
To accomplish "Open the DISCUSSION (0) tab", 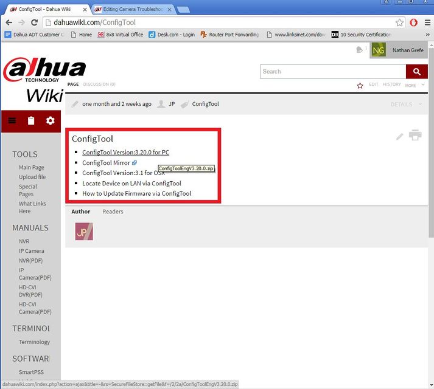I will tap(99, 84).
